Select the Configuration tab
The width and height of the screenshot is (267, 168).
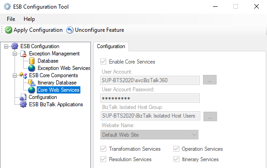[111, 46]
